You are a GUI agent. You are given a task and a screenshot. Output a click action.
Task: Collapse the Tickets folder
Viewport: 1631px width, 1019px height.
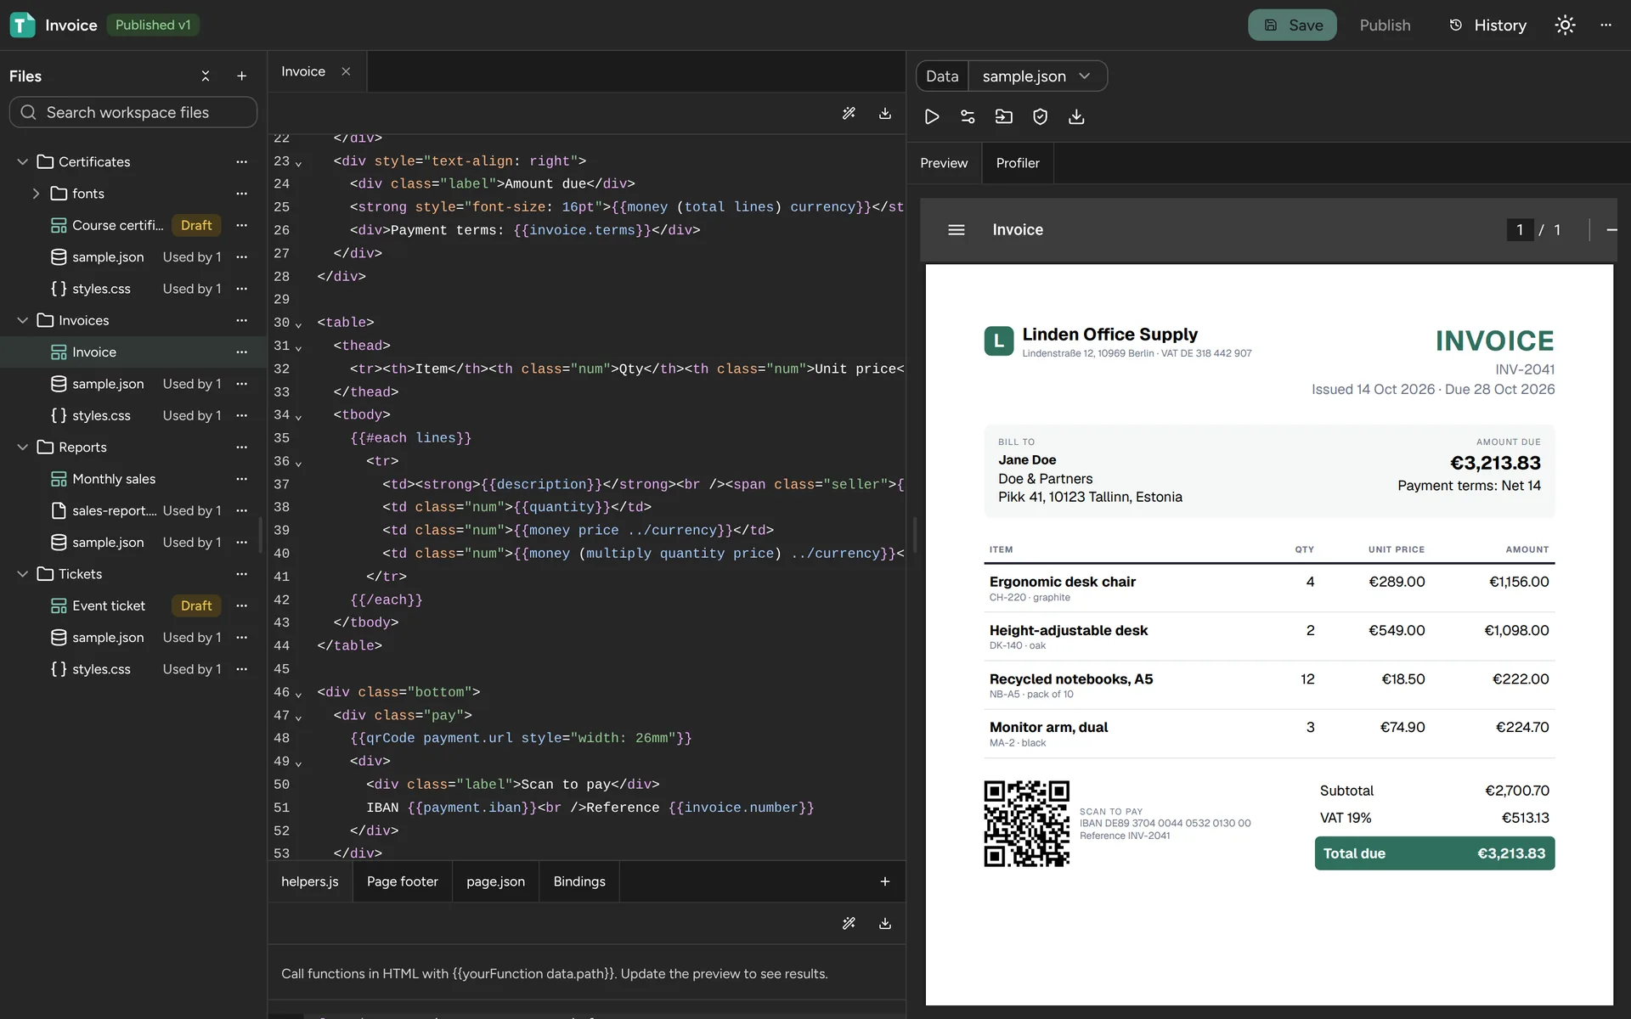click(23, 574)
